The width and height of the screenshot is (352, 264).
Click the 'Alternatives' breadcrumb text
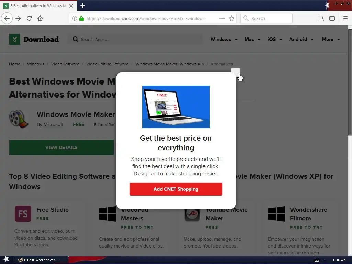pos(222,64)
